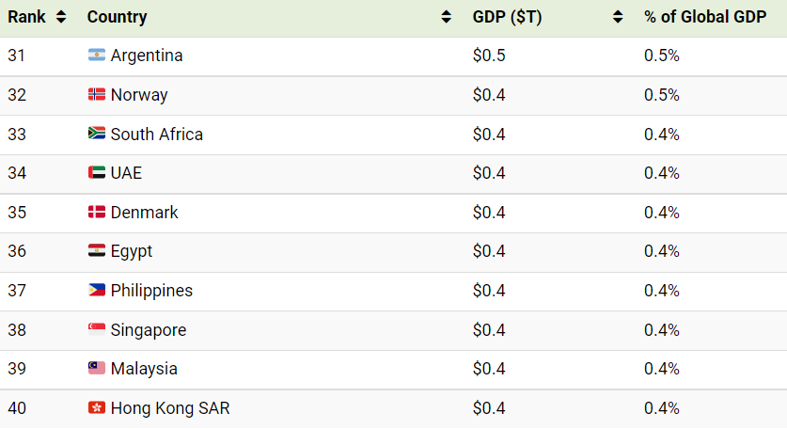
Task: Click the UAE flag icon
Action: click(96, 172)
